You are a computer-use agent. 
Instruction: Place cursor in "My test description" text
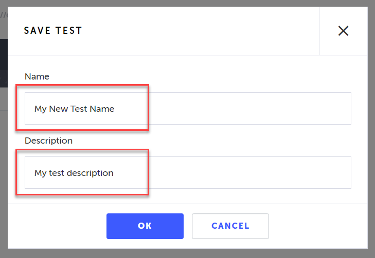(74, 173)
